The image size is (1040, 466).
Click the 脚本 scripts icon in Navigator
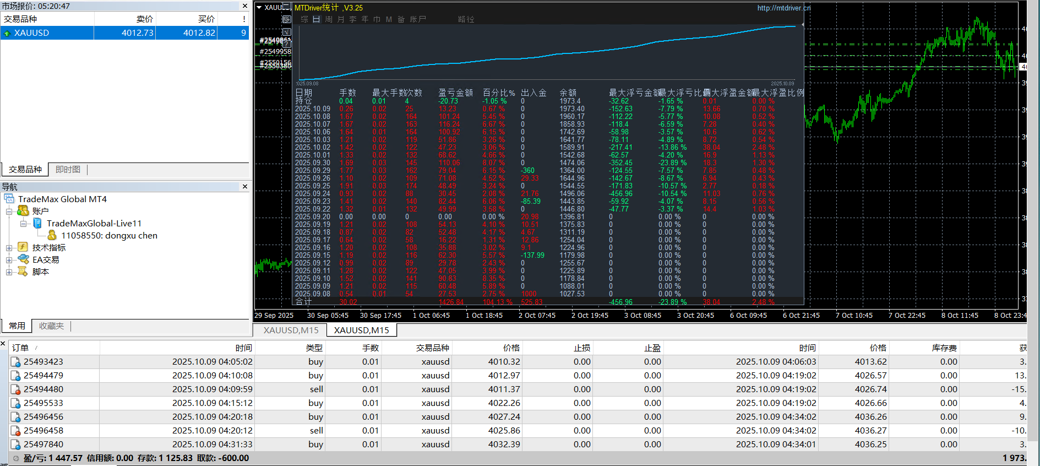[23, 271]
